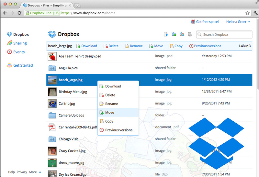Choose Rename from the context menu
Image resolution: width=259 pixels, height=177 pixels.
pos(118,104)
